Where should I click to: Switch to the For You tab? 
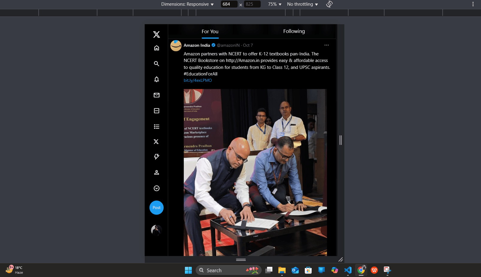(x=210, y=31)
